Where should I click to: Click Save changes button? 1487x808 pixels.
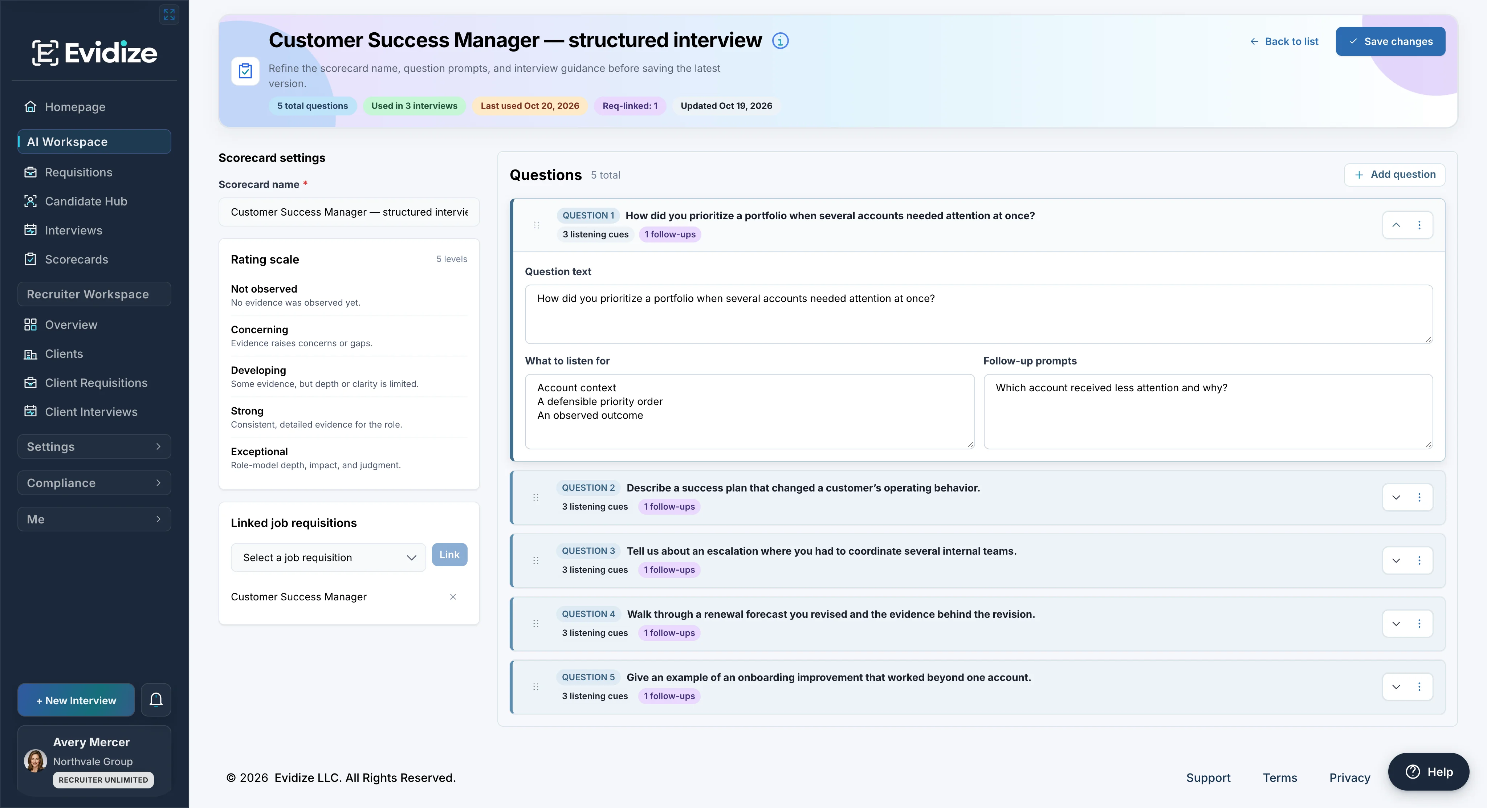click(x=1390, y=41)
